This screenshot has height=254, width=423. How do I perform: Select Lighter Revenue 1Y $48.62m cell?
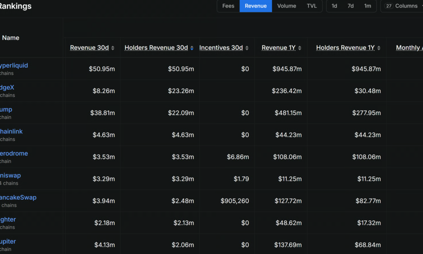pyautogui.click(x=288, y=223)
